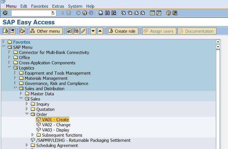Click the Create New Session icon
Image resolution: width=228 pixels, height=149 pixels.
click(152, 13)
